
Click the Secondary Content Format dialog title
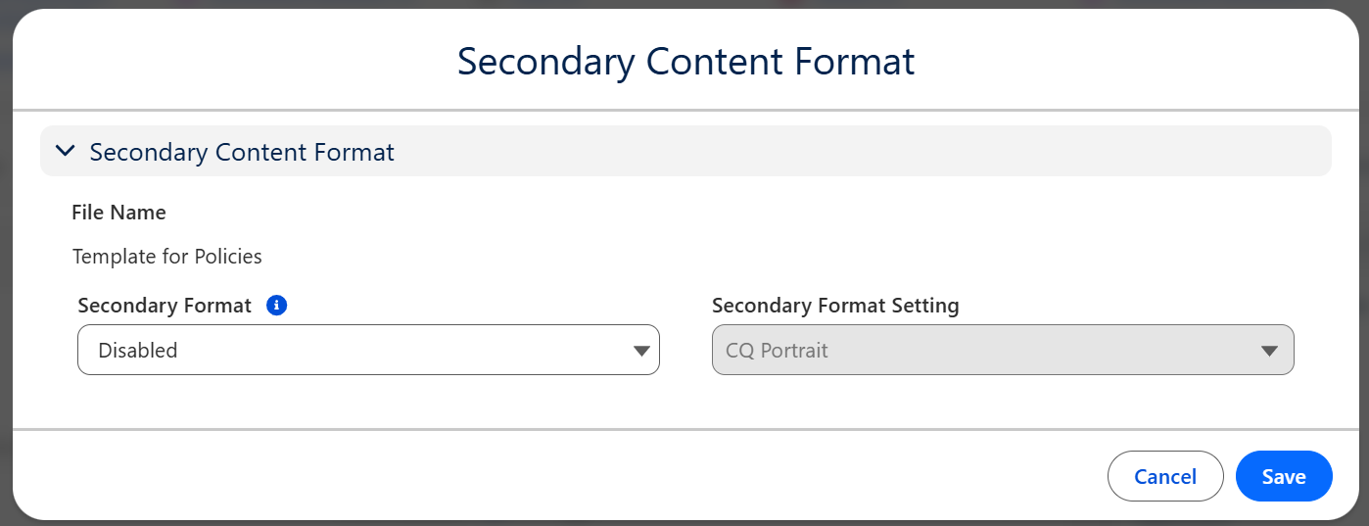[x=685, y=62]
